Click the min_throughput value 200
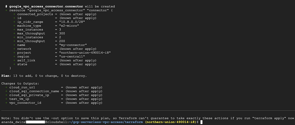This screenshot has width=295, height=125. [x=62, y=41]
